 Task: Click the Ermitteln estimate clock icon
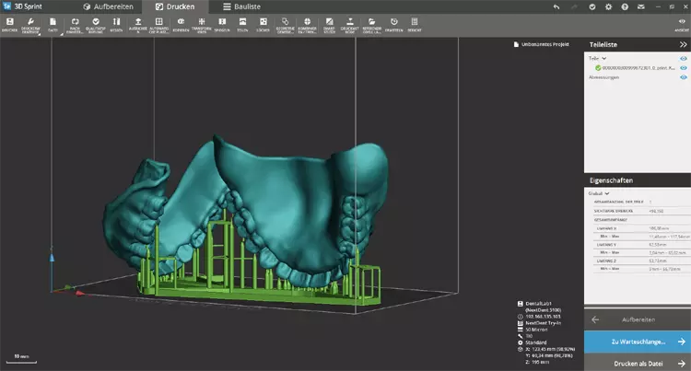pyautogui.click(x=394, y=21)
